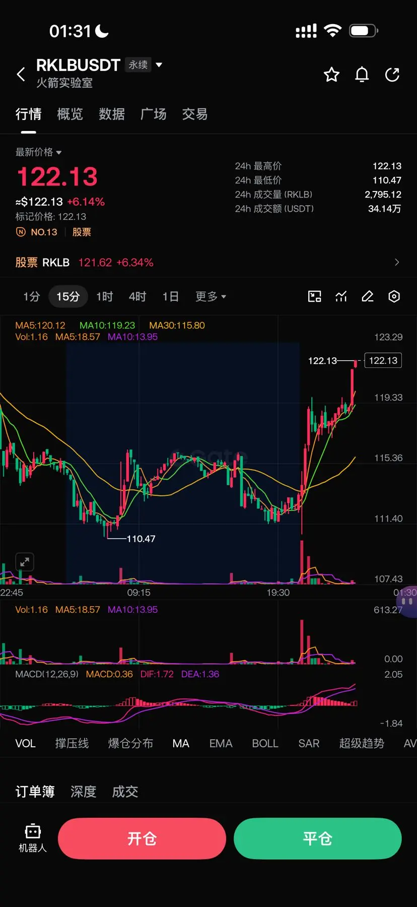Open the 最新价格 price type dropdown
Viewport: 417px width, 907px height.
[x=38, y=152]
